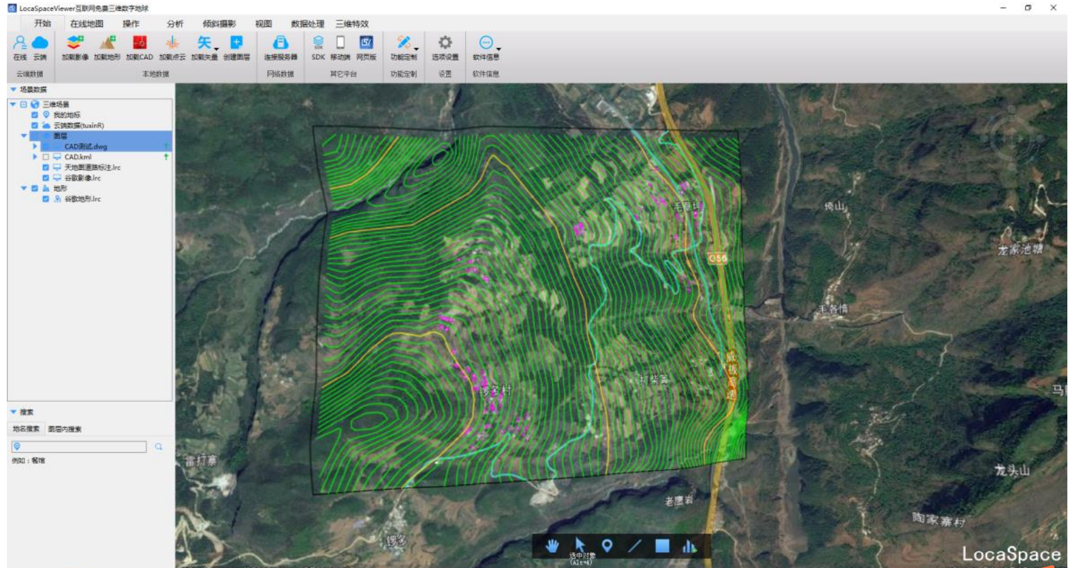Screen dimensions: 1068x568
Task: Select the 谷歌影像.lrc tree item
Action: point(82,178)
